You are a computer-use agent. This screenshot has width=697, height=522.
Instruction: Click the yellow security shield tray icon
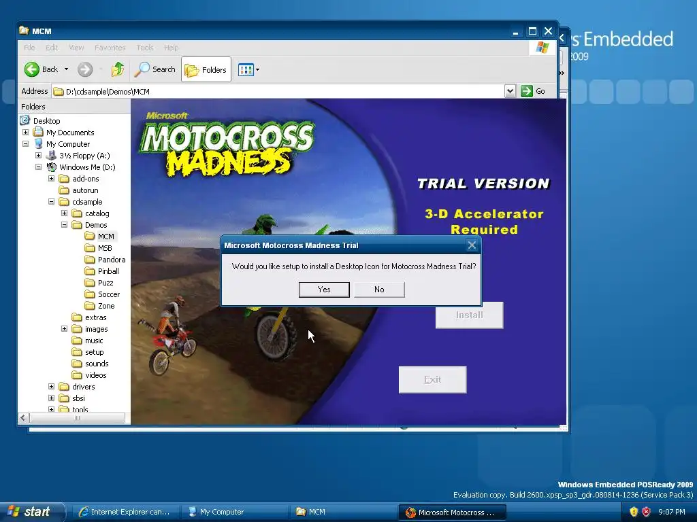pos(634,512)
